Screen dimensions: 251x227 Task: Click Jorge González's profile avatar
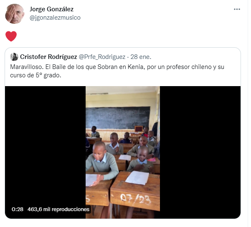click(15, 14)
